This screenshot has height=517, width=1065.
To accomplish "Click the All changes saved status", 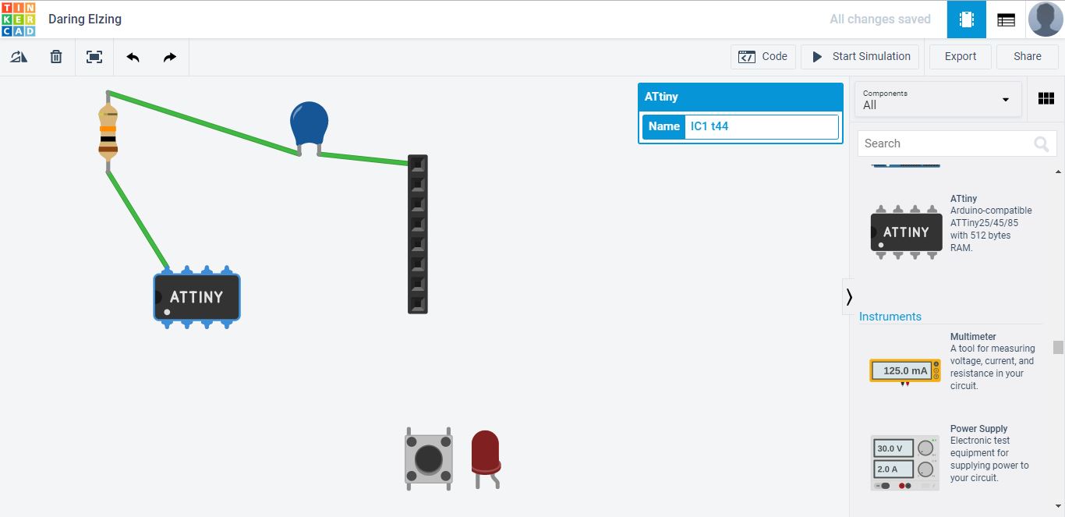I will coord(880,19).
